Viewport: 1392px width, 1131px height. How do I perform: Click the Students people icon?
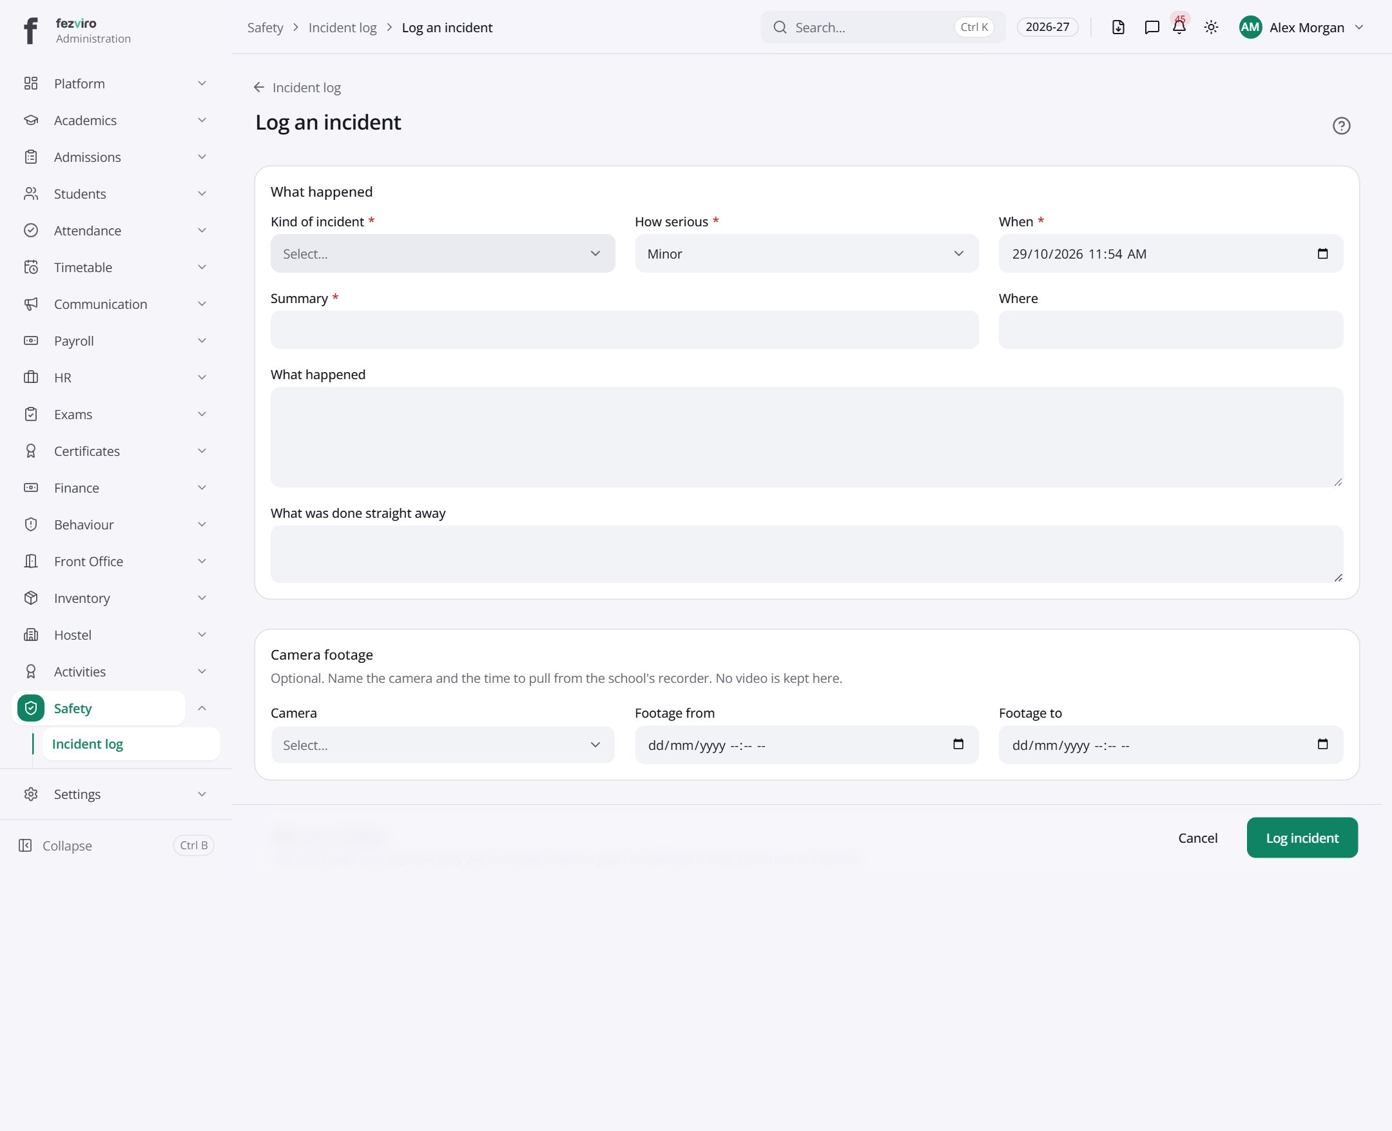30,193
